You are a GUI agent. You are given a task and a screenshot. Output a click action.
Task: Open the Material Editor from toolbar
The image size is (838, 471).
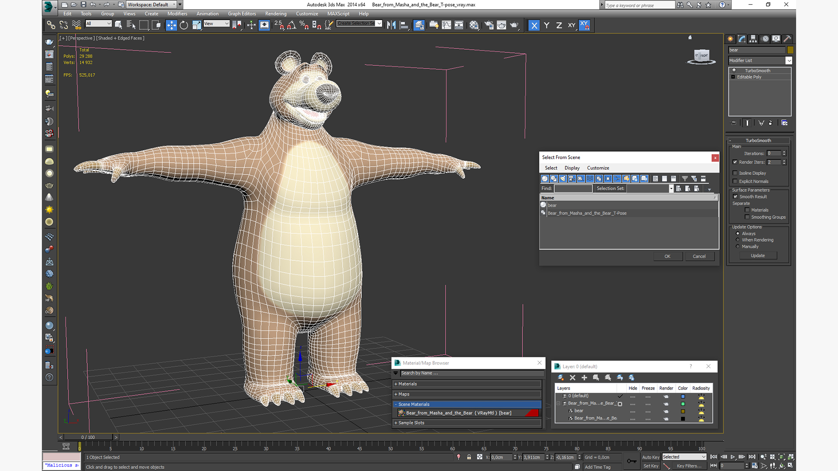[474, 25]
